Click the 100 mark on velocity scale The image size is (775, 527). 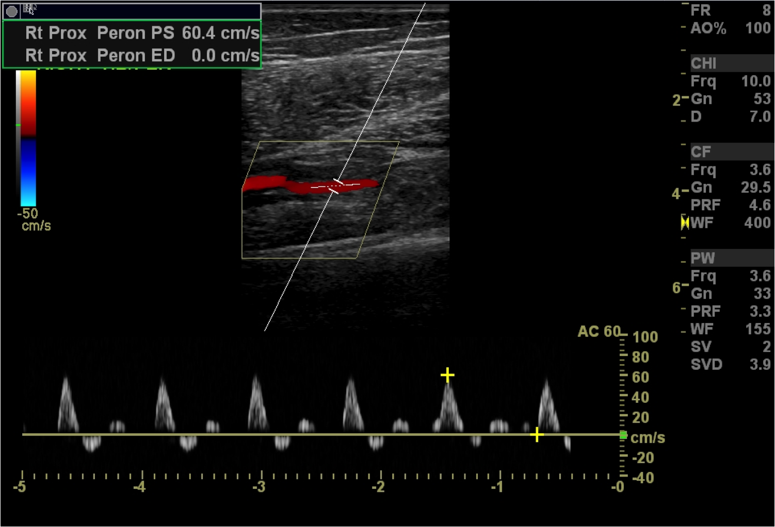pyautogui.click(x=645, y=337)
